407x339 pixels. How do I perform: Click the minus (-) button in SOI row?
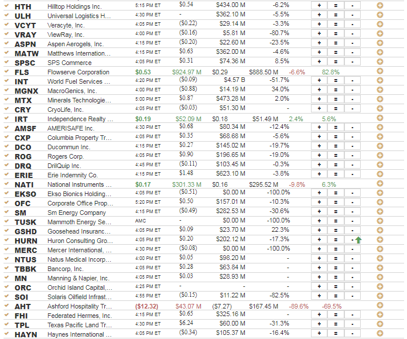click(352, 296)
